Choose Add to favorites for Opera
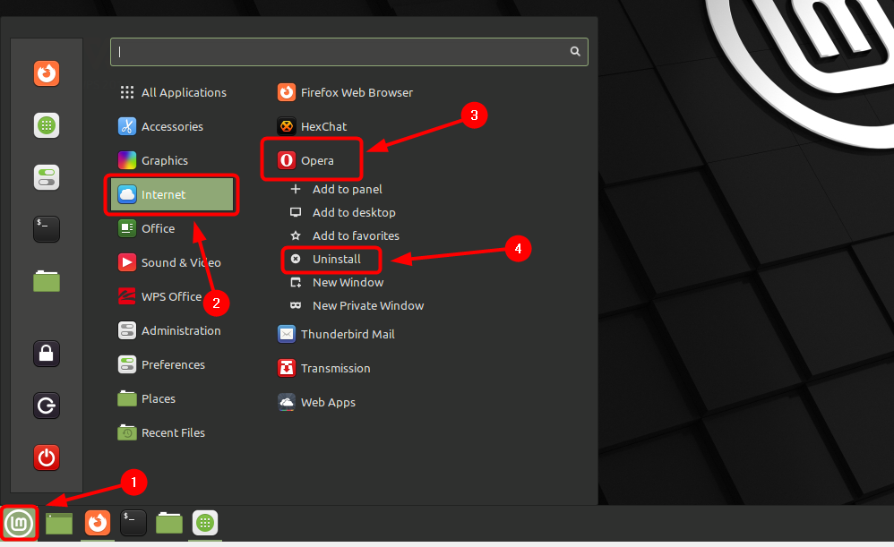 coord(344,235)
